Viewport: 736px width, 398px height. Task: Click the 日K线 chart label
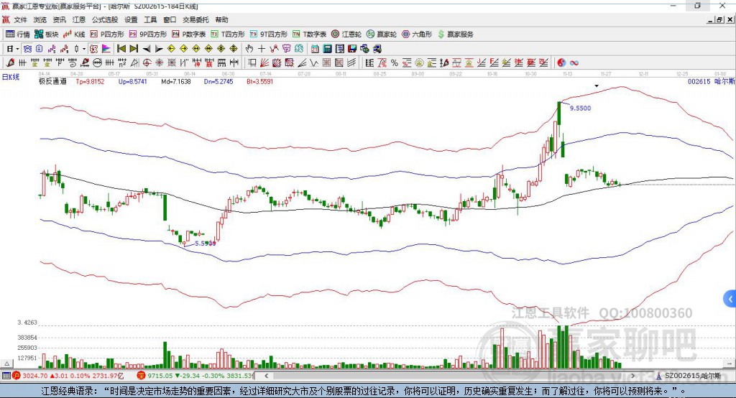[x=11, y=77]
